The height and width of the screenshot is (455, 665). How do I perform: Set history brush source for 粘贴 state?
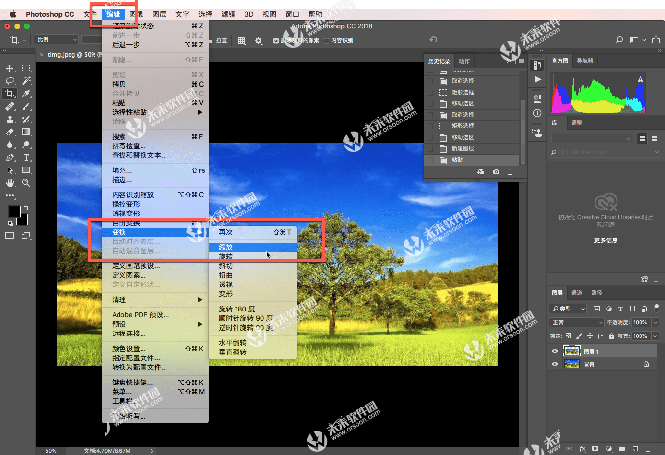[430, 160]
